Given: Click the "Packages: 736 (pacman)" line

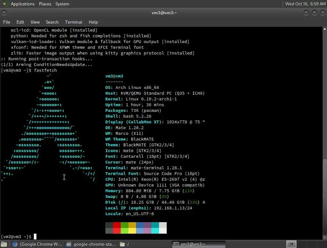Looking at the screenshot, I should click(x=133, y=111).
